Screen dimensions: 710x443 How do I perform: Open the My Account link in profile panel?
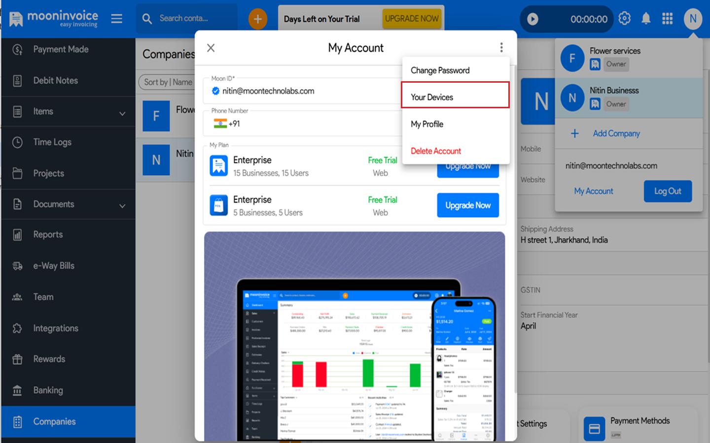(594, 191)
